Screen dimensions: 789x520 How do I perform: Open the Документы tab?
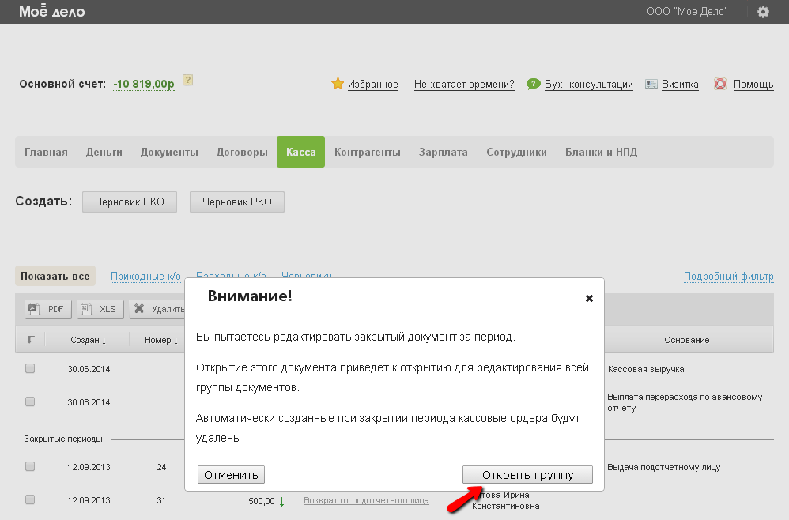click(169, 152)
